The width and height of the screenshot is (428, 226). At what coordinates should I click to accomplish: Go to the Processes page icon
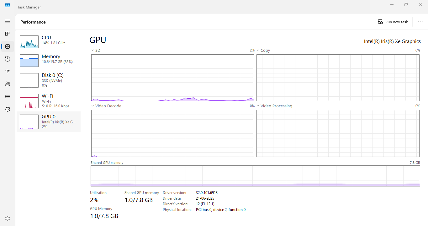point(8,34)
